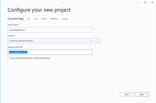The width and height of the screenshot is (156, 103).
Task: Expand the Location dropdown arrow
Action: pyautogui.click(x=91, y=41)
